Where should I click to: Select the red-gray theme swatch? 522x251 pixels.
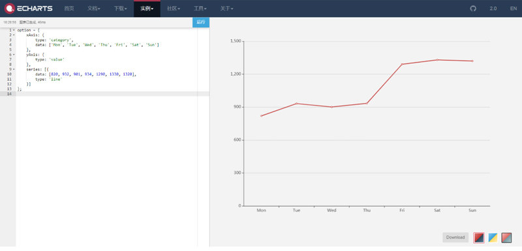[x=507, y=237]
